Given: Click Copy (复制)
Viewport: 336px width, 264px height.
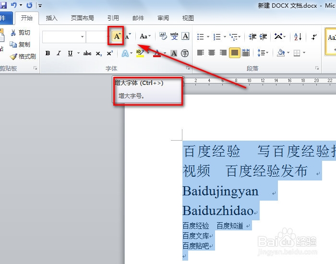Looking at the screenshot, I should pos(20,45).
